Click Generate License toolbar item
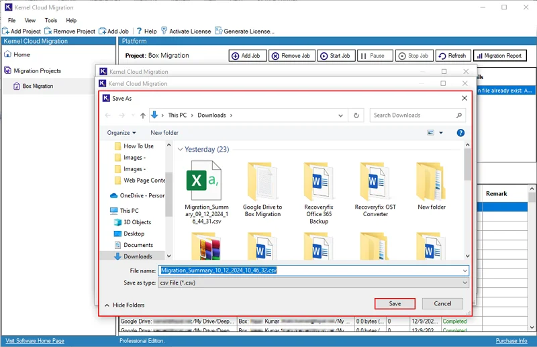The image size is (537, 347). click(x=244, y=31)
